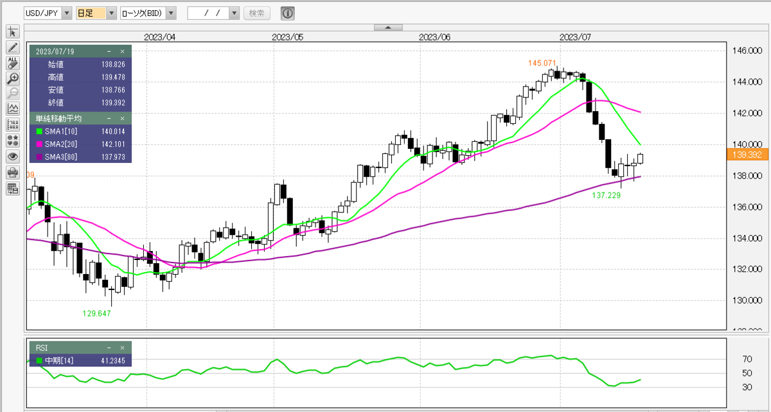
Task: Close the RSI panel
Action: click(x=122, y=348)
